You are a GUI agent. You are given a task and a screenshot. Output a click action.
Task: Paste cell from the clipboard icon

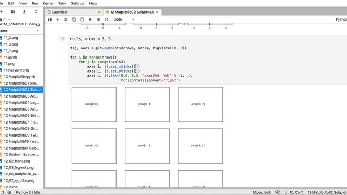click(82, 19)
